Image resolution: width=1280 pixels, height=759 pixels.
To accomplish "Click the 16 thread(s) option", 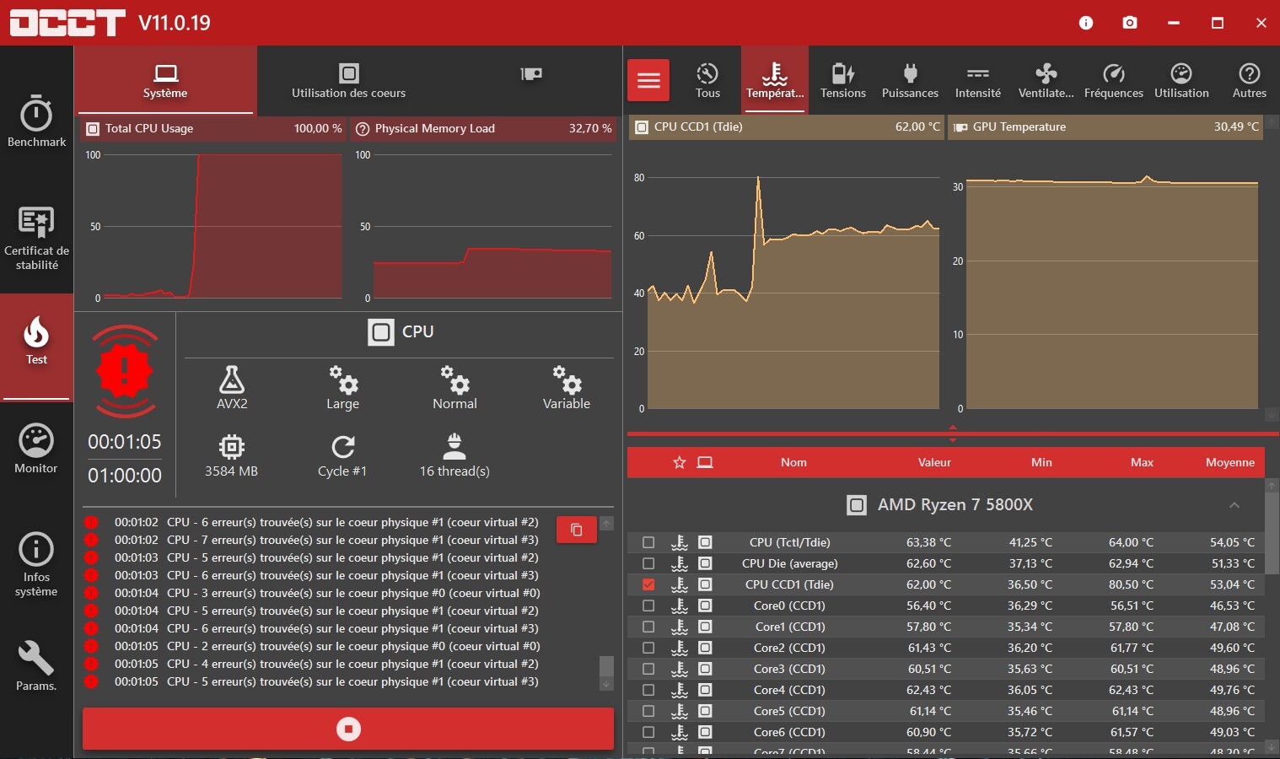I will (x=454, y=455).
